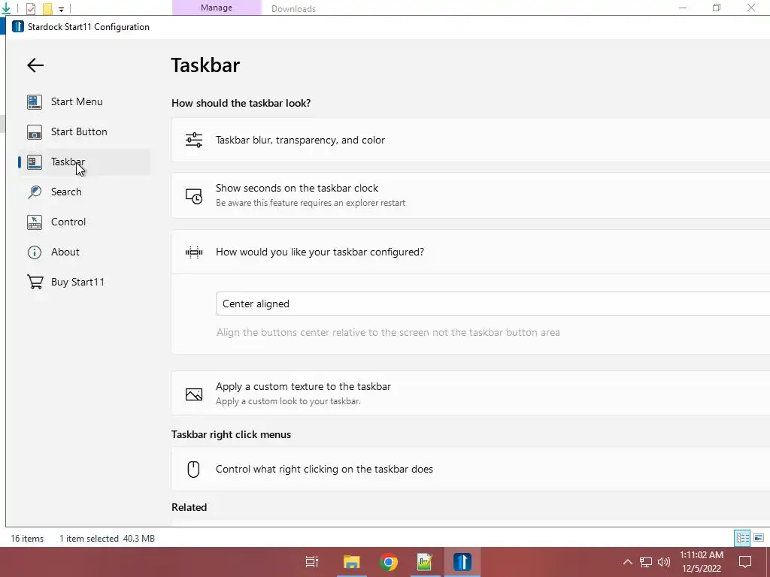Select the Start Button sidebar icon
Image resolution: width=770 pixels, height=577 pixels.
(x=35, y=132)
